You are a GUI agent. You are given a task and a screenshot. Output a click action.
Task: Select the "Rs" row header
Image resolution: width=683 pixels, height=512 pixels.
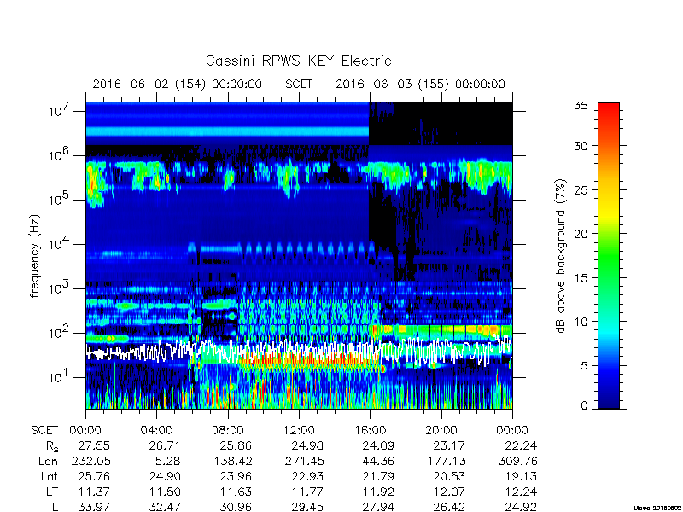[x=52, y=446]
